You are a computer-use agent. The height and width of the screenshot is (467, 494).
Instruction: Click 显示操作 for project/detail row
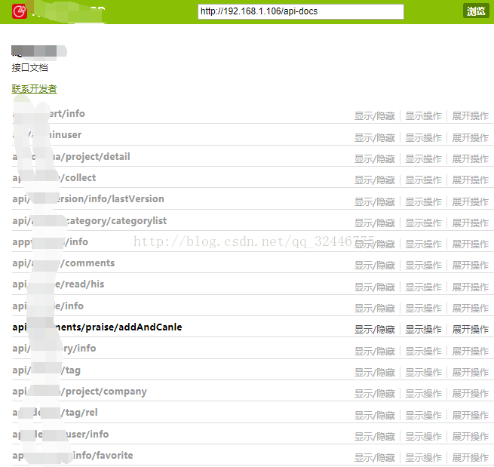click(423, 159)
